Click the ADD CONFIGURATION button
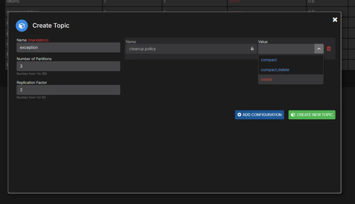The image size is (355, 204). 259,115
